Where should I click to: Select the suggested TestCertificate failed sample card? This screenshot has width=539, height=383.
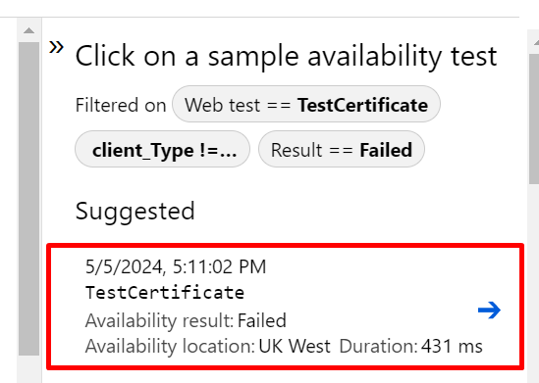285,307
